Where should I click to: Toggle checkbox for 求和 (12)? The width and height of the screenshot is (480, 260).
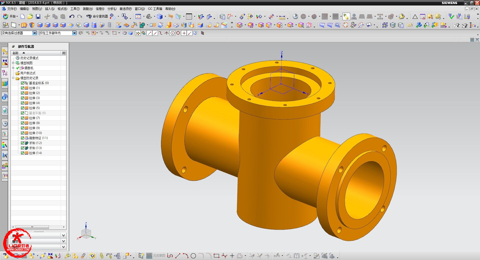click(x=22, y=143)
